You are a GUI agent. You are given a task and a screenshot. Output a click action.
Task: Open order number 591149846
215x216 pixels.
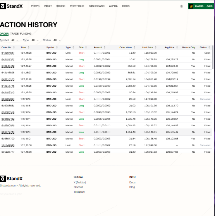point(8,145)
